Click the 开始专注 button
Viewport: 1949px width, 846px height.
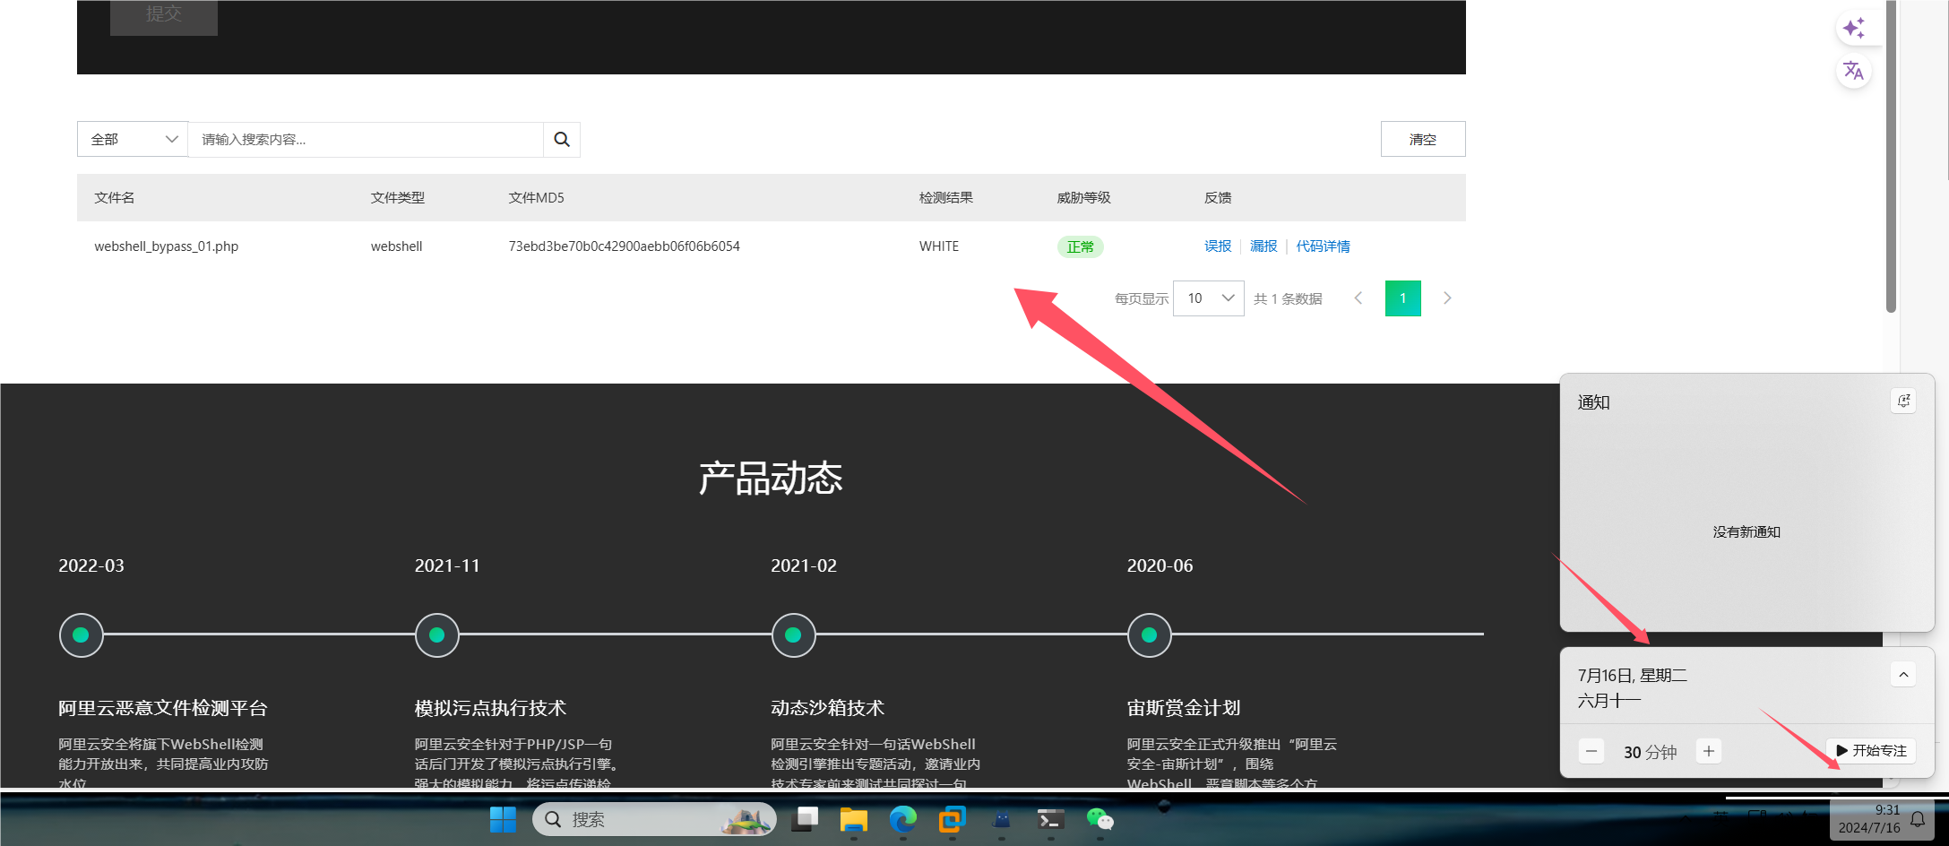[x=1871, y=751]
